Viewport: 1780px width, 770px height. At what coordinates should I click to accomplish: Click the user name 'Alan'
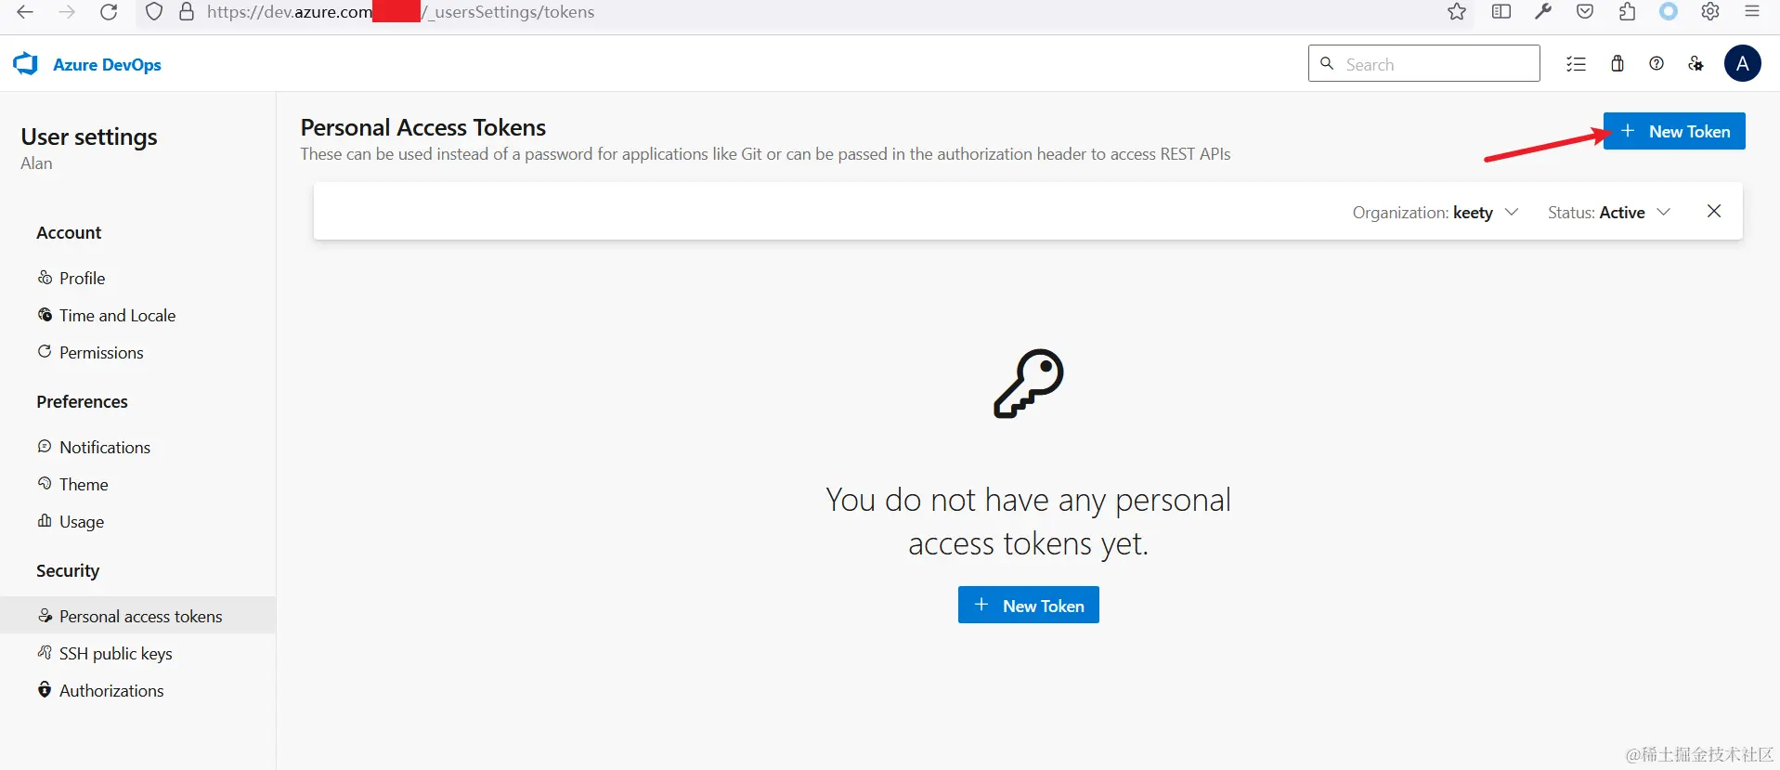click(36, 163)
